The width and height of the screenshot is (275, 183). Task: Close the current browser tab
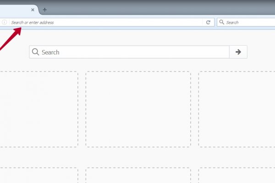click(x=33, y=10)
